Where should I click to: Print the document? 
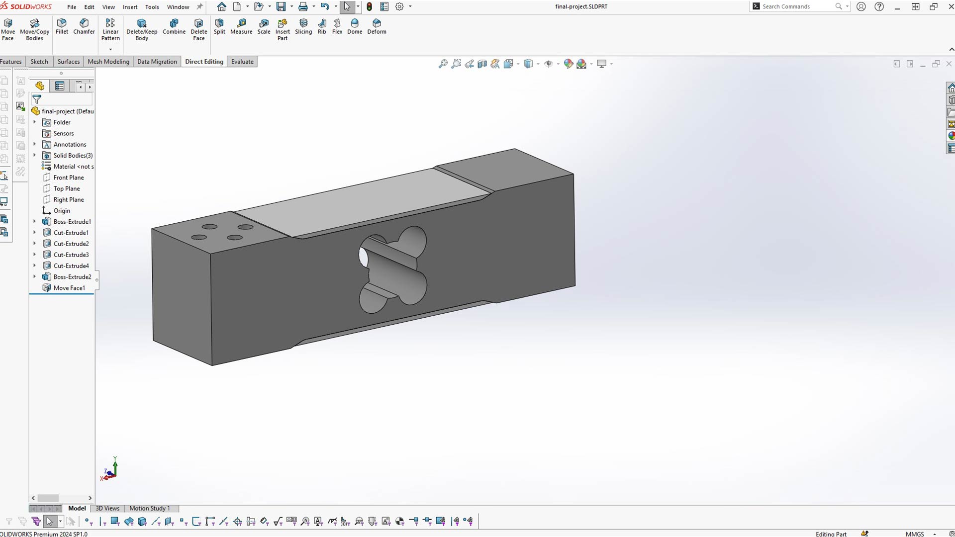(303, 6)
